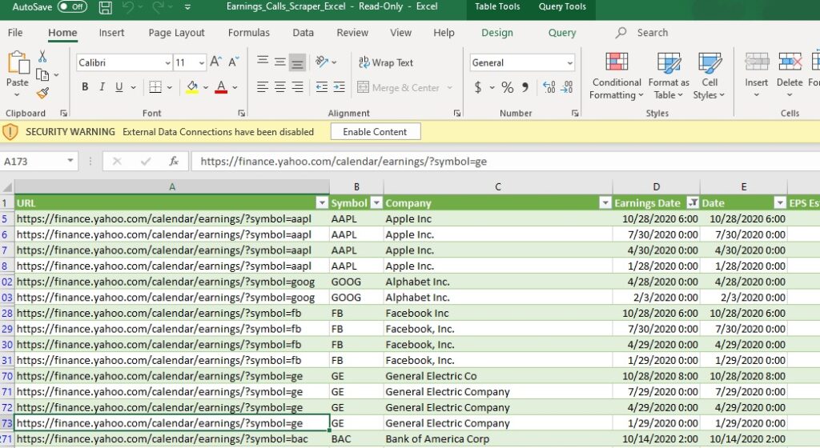Toggle Bold formatting

[85, 86]
